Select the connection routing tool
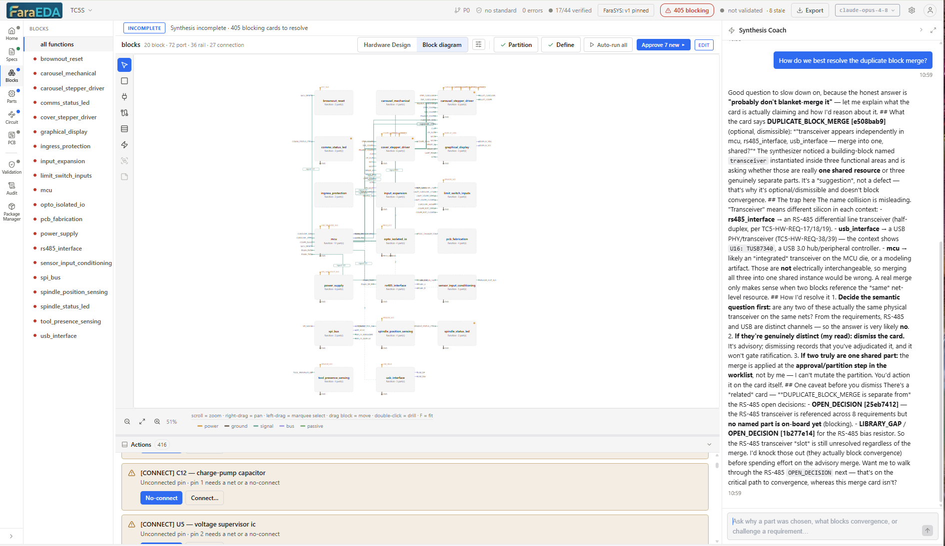The width and height of the screenshot is (945, 546). [124, 113]
